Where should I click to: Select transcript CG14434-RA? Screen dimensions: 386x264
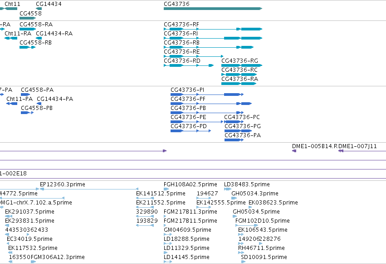39,38
